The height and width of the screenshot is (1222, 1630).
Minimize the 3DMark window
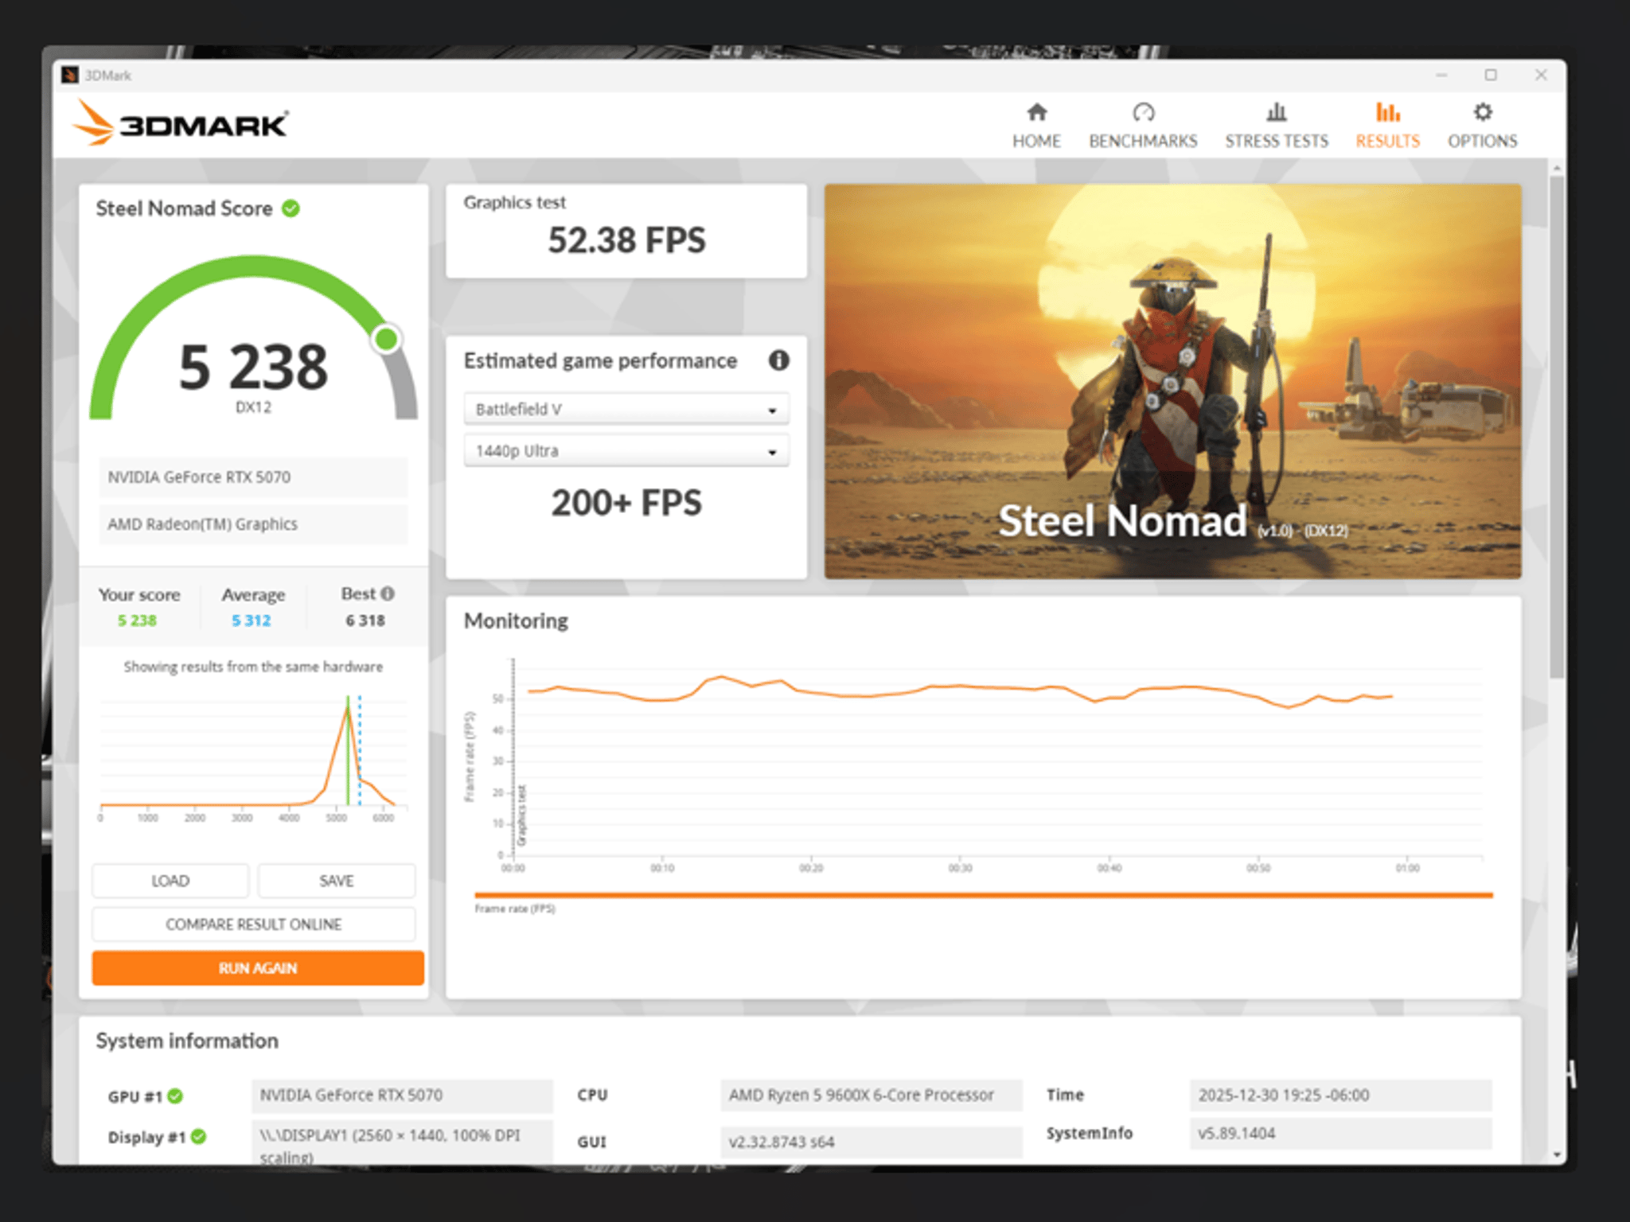click(x=1441, y=75)
